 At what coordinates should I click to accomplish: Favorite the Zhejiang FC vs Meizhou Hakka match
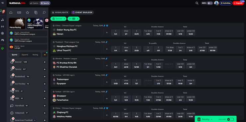coord(107,115)
